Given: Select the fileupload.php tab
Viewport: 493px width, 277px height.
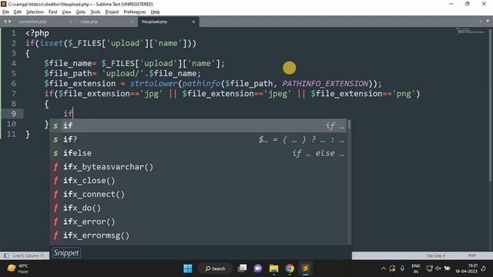Looking at the screenshot, I should pos(154,22).
